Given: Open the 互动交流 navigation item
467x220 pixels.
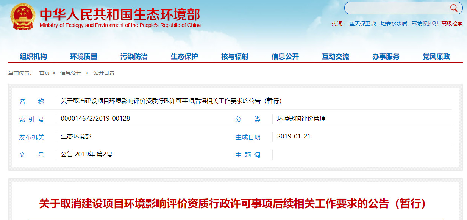Looking at the screenshot, I should [x=336, y=57].
